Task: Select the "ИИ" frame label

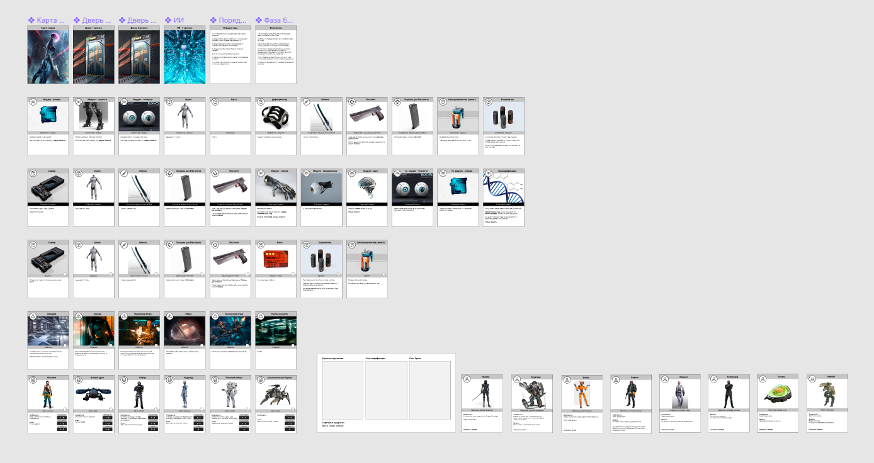Action: click(x=174, y=20)
